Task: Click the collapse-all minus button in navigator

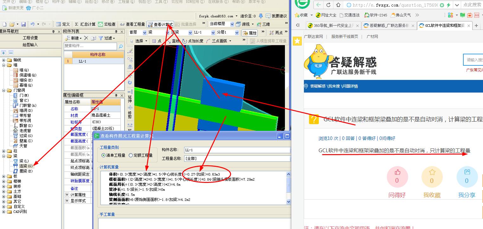Action: point(11,53)
